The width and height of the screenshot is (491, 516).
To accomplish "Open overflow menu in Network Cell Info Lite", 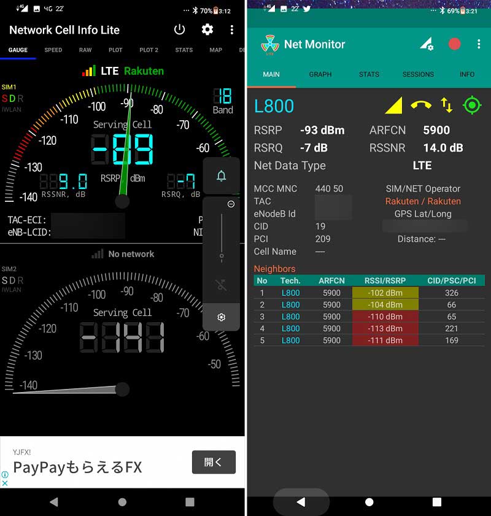I will [232, 29].
